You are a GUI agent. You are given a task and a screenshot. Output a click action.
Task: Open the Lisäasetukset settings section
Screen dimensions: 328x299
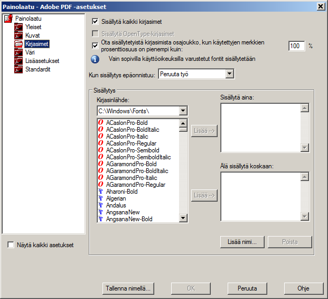[42, 61]
